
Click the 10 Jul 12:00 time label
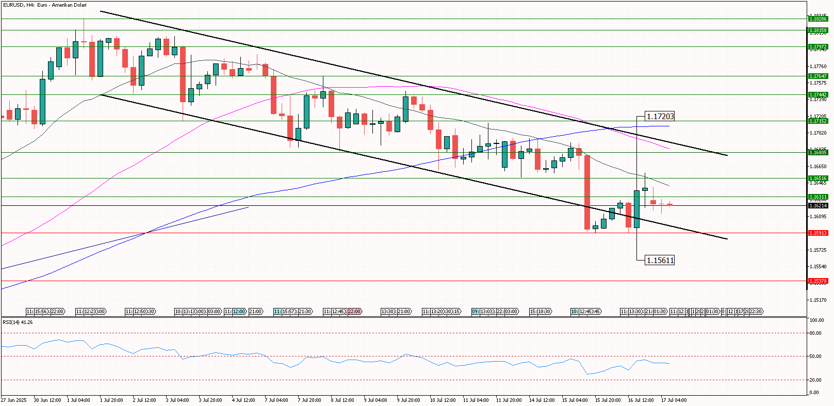coord(443,400)
